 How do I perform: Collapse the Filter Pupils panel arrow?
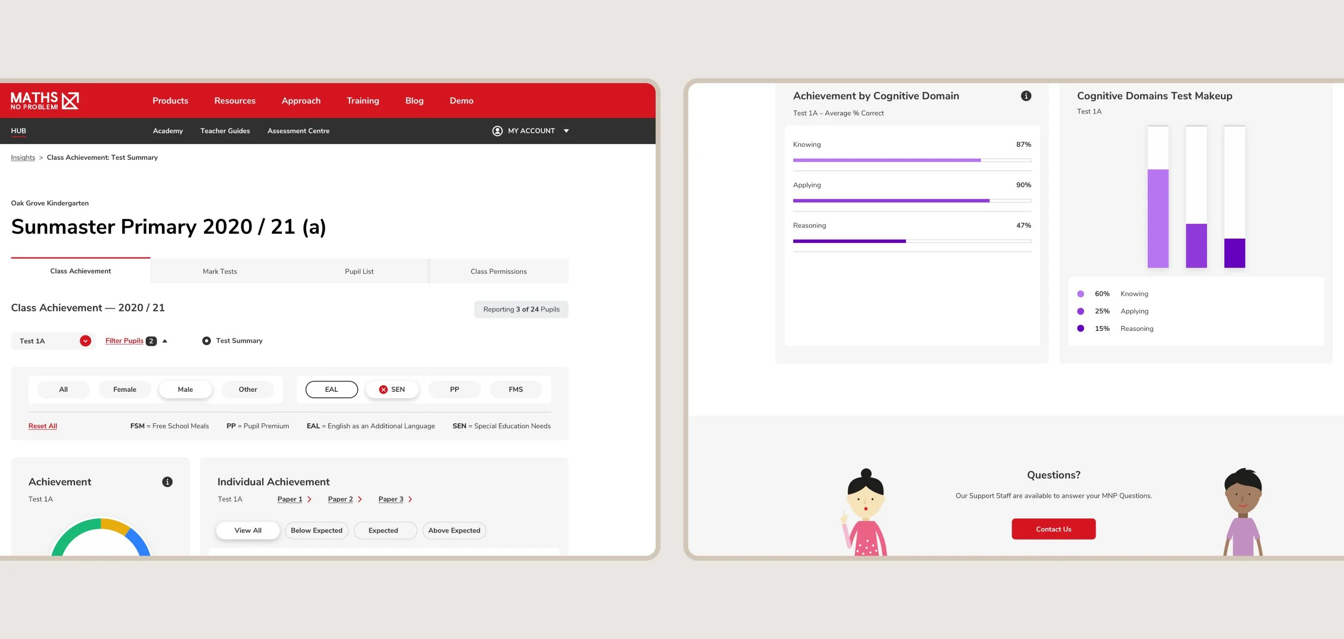click(165, 341)
